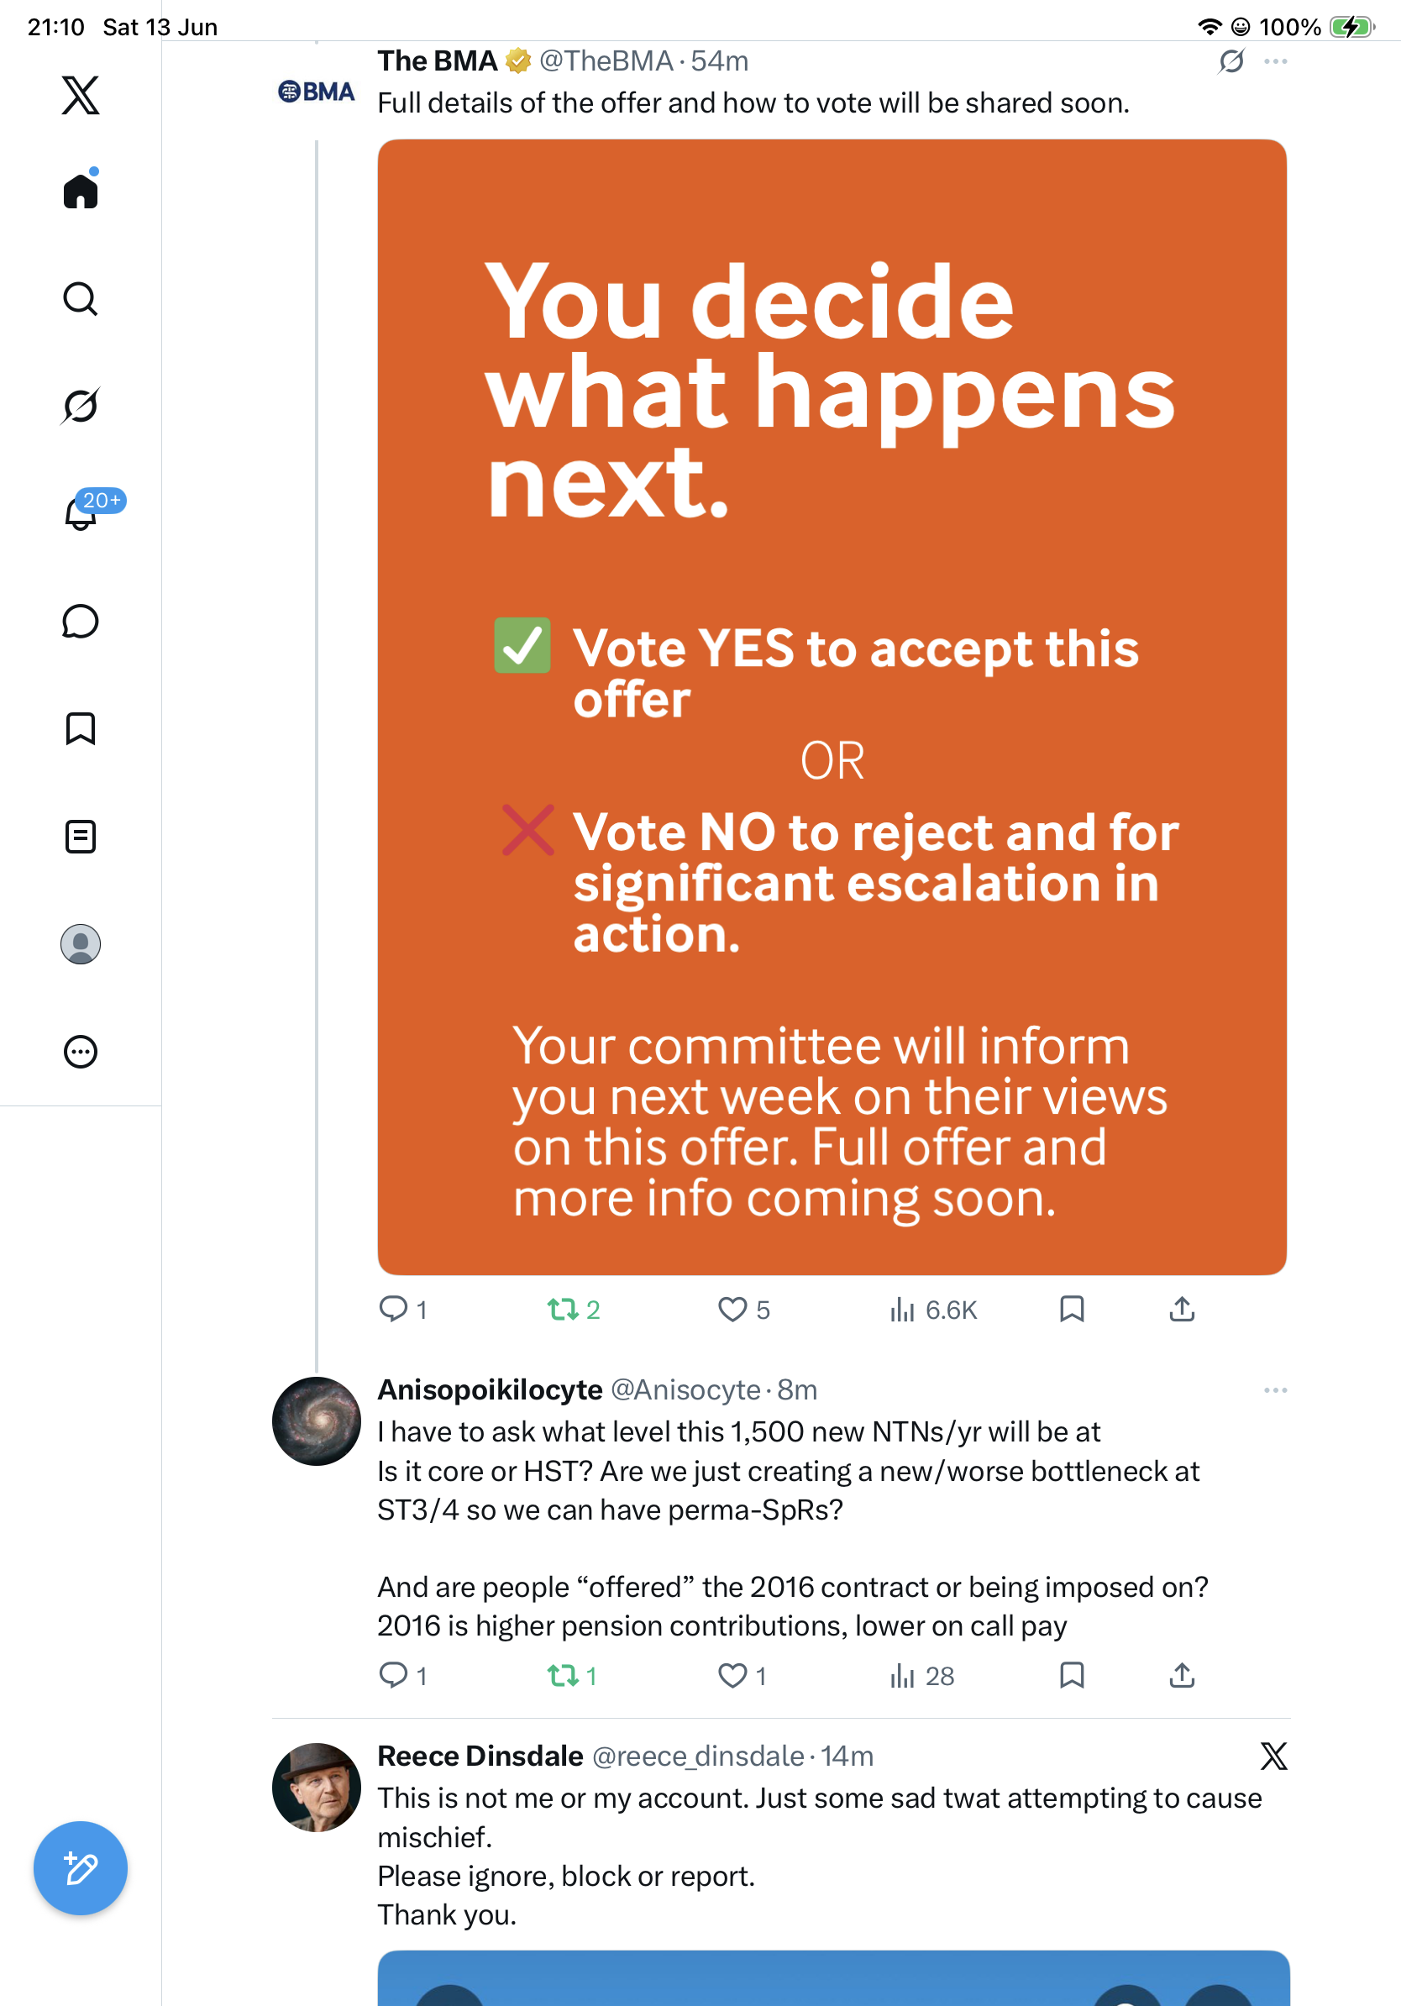Open Profile avatar icon in sidebar
The height and width of the screenshot is (2006, 1401).
pos(81,944)
